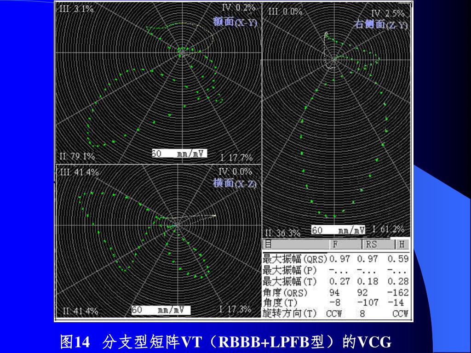
Task: Click the frontal plane III 3.1% label
Action: coord(77,9)
